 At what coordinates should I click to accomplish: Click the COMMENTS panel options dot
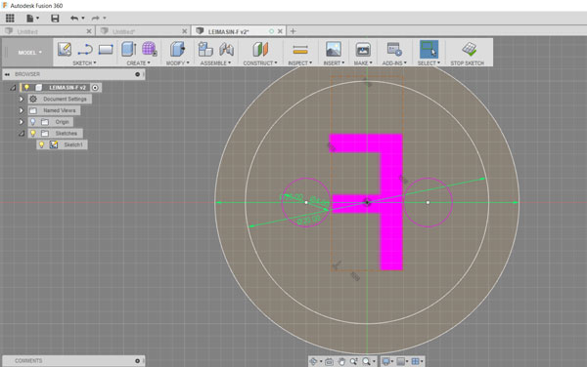(137, 360)
